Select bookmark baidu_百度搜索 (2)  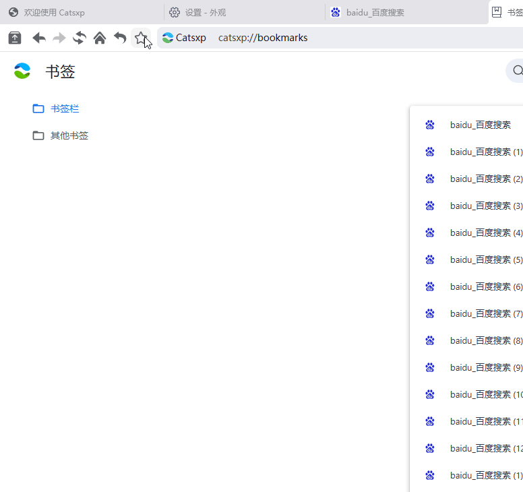[x=466, y=179]
